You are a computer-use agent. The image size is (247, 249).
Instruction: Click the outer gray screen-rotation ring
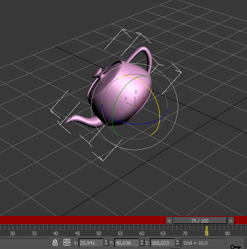[x=178, y=106]
